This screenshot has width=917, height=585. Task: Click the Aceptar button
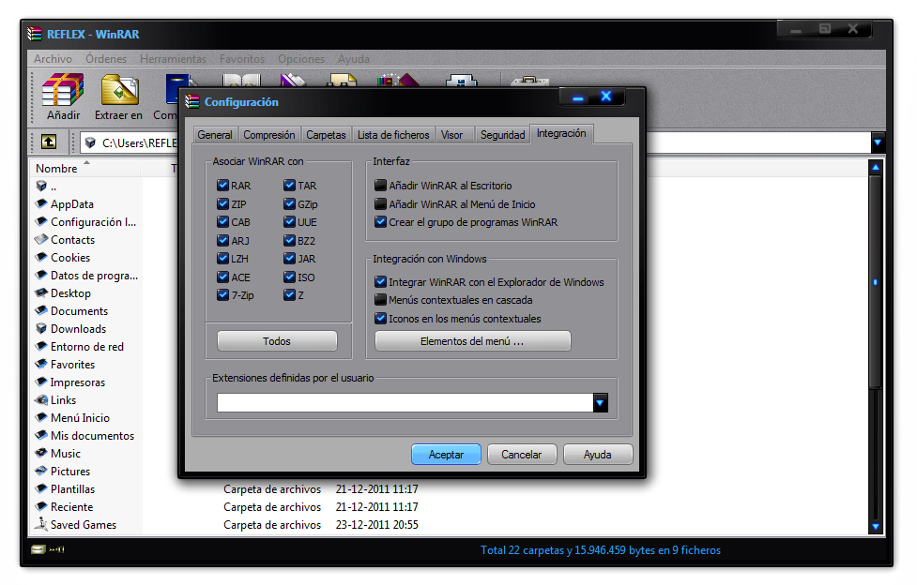tap(446, 455)
